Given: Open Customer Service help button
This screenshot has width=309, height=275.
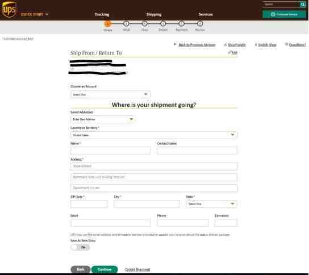Looking at the screenshot, I should pos(284,14).
